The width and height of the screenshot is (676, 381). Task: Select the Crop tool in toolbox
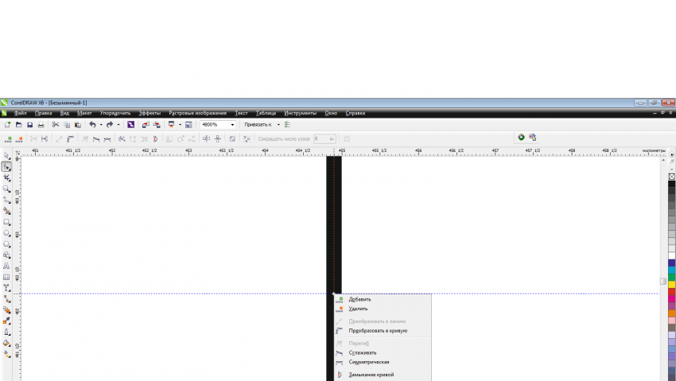(6, 178)
